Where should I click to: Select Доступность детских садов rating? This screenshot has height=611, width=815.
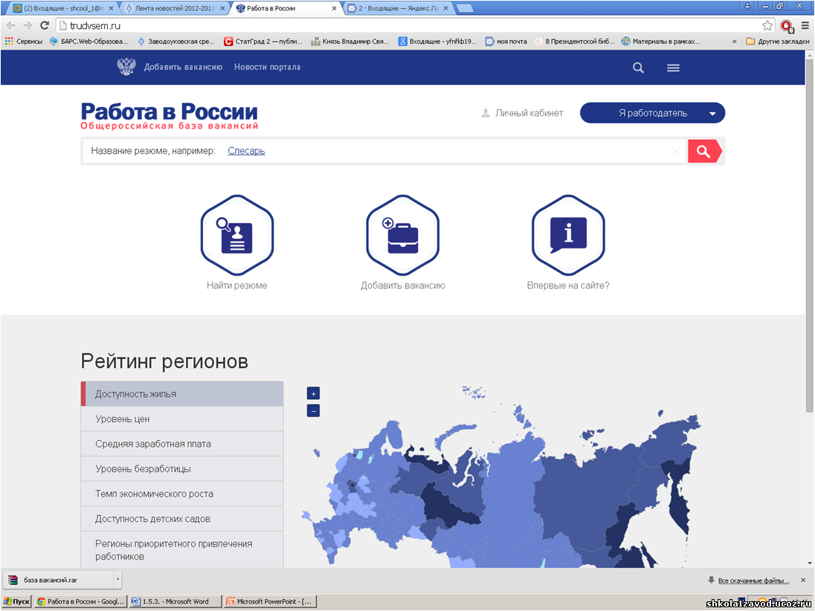[x=182, y=519]
